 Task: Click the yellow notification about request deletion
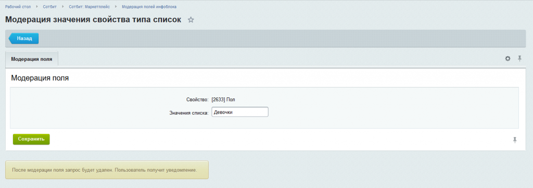107,170
